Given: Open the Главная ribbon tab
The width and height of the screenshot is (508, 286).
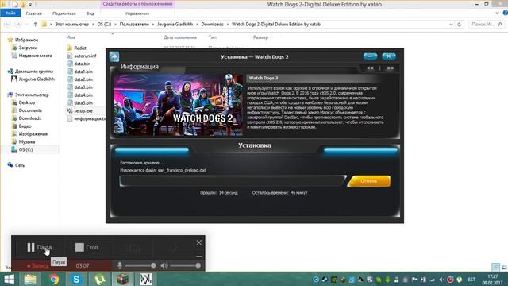Looking at the screenshot, I should (x=33, y=14).
